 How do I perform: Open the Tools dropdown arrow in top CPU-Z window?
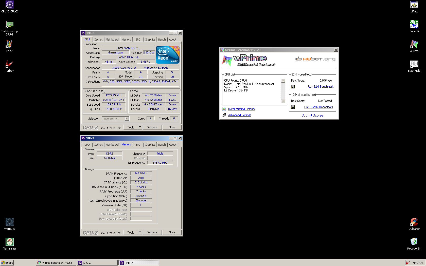(x=140, y=127)
